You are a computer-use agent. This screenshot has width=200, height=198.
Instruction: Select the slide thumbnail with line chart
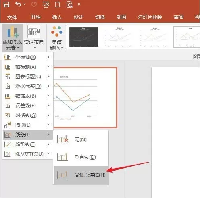[85, 98]
